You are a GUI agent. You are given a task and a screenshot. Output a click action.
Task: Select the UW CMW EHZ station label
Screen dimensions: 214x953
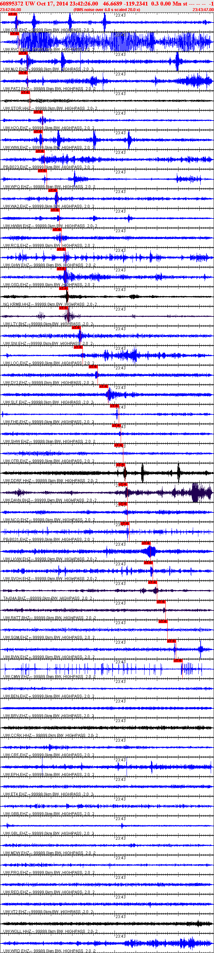[x=50, y=677]
